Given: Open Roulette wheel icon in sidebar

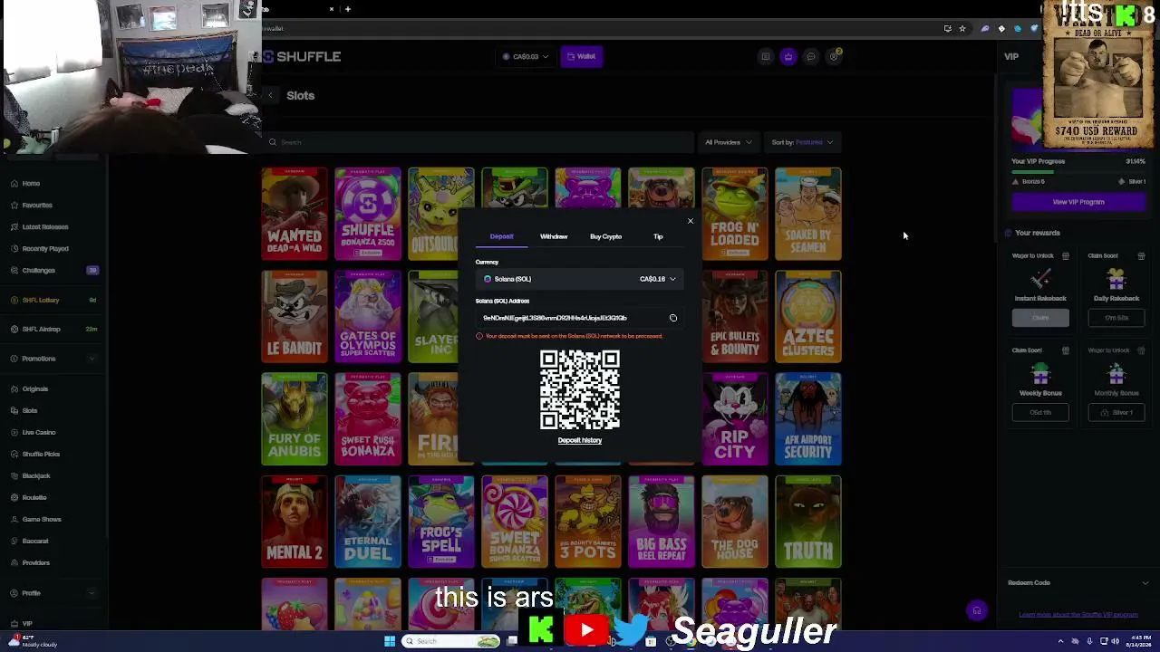Looking at the screenshot, I should (x=14, y=498).
